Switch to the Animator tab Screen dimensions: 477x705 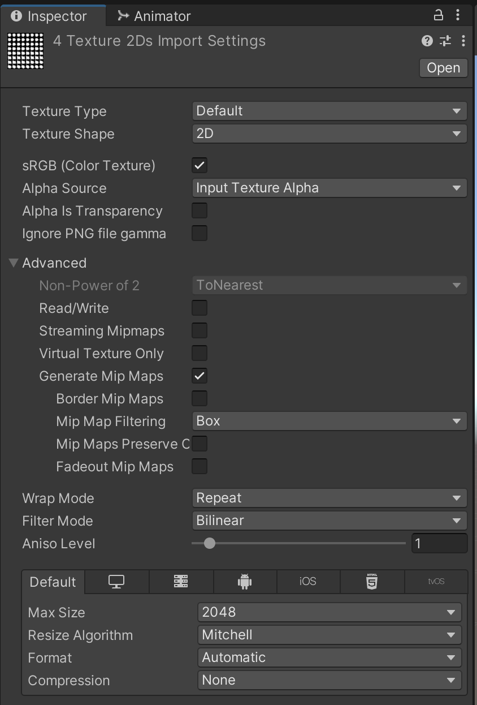154,16
